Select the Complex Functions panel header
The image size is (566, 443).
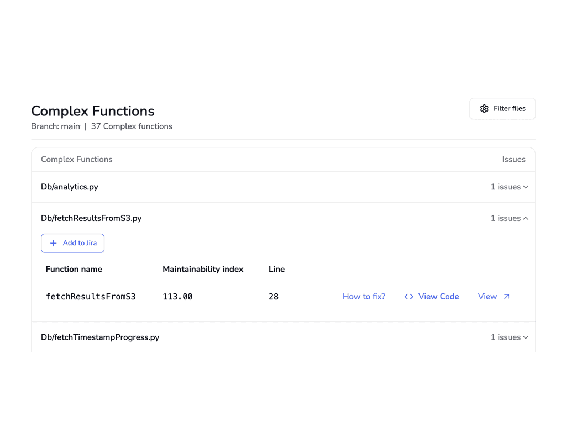pos(76,159)
